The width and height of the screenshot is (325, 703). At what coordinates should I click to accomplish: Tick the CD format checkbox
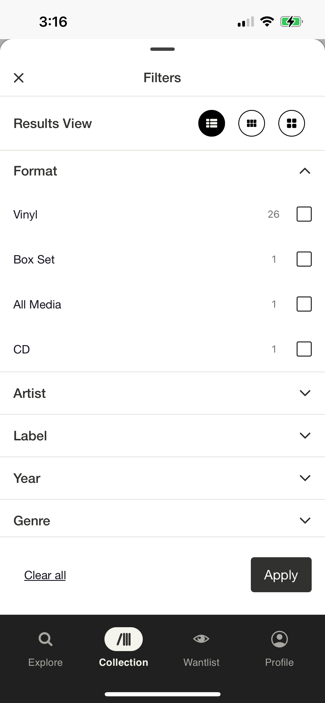(x=304, y=349)
